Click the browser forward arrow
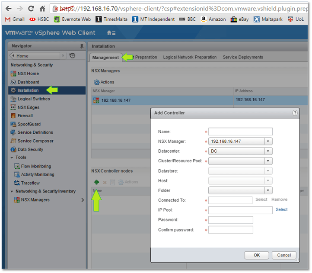 click(20, 9)
